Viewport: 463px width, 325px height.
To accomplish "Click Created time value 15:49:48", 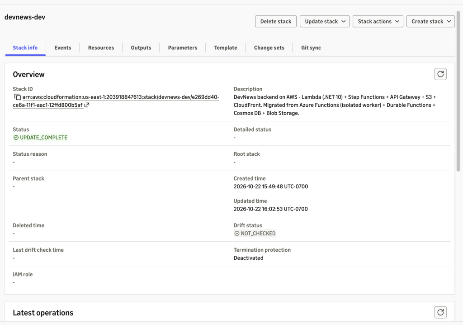I will [271, 186].
